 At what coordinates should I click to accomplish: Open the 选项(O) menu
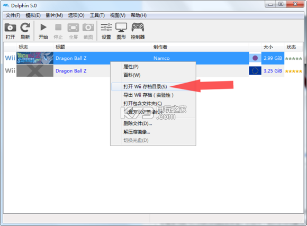point(76,15)
